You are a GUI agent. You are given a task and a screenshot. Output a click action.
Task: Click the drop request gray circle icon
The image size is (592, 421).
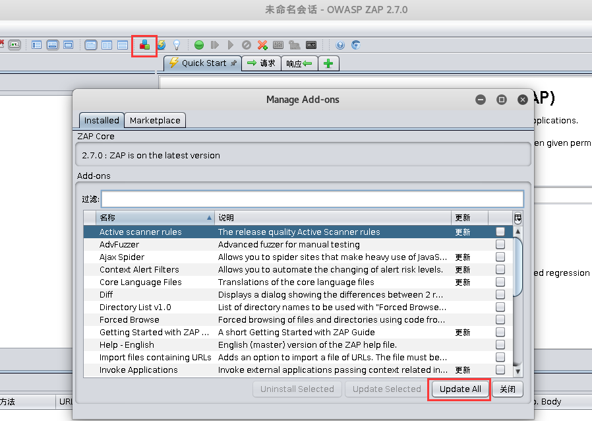point(246,45)
